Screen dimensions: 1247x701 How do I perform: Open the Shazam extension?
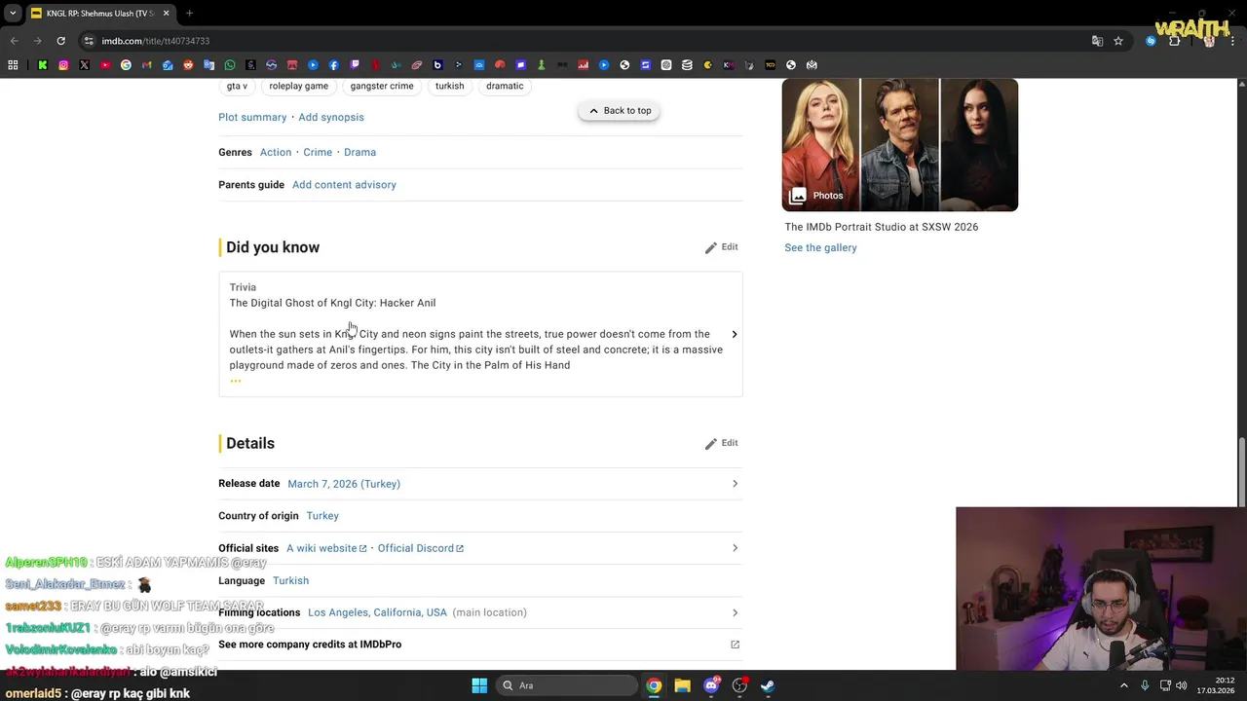[x=1151, y=41]
